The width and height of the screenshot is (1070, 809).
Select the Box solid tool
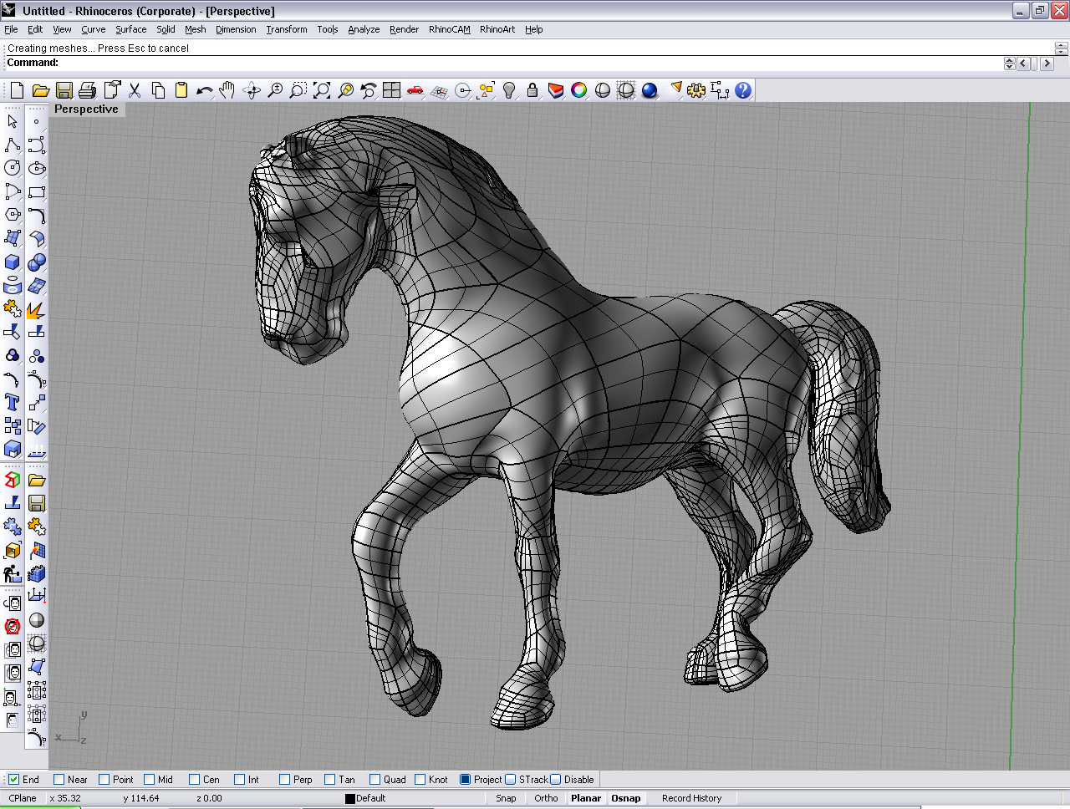point(13,262)
